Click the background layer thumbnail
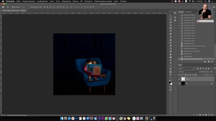 [183, 84]
